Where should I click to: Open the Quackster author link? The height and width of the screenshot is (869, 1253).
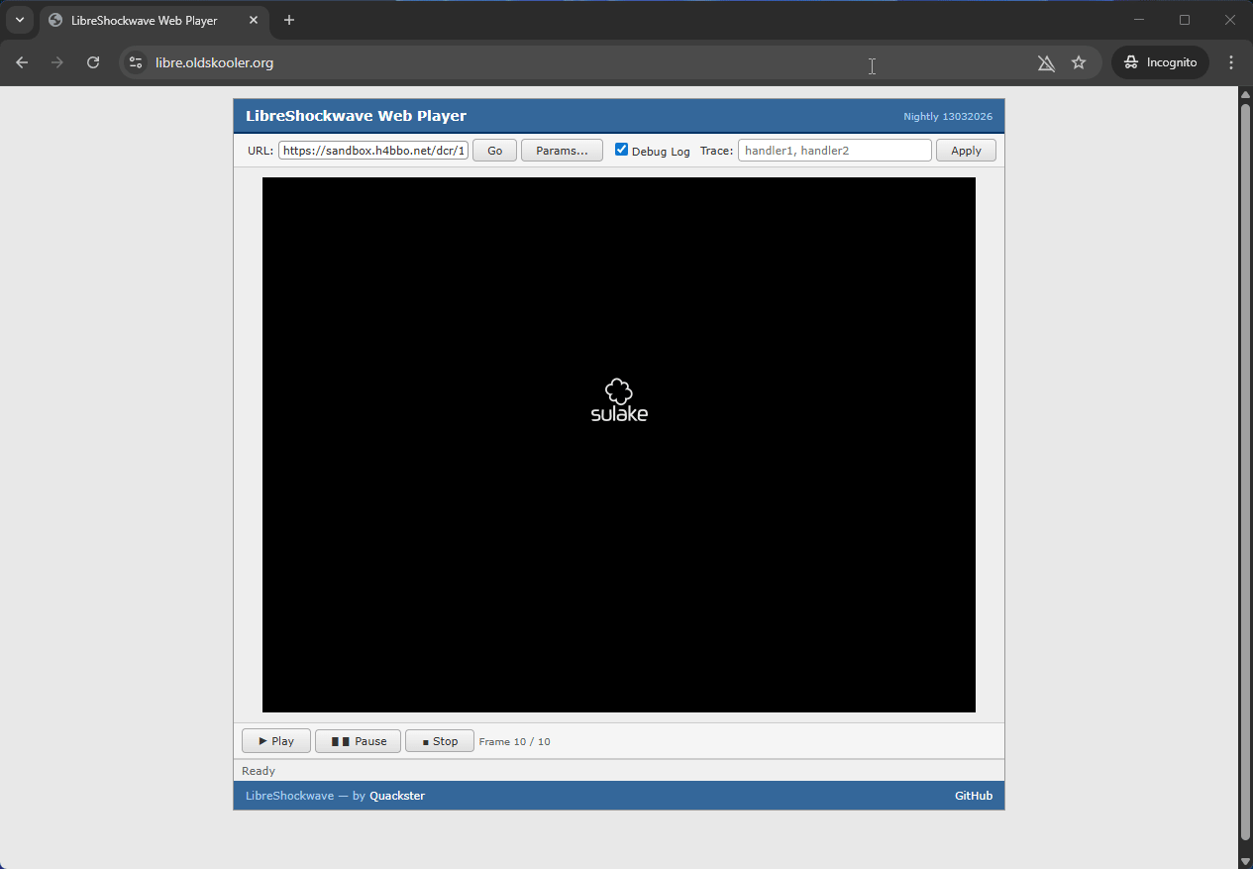click(x=397, y=796)
